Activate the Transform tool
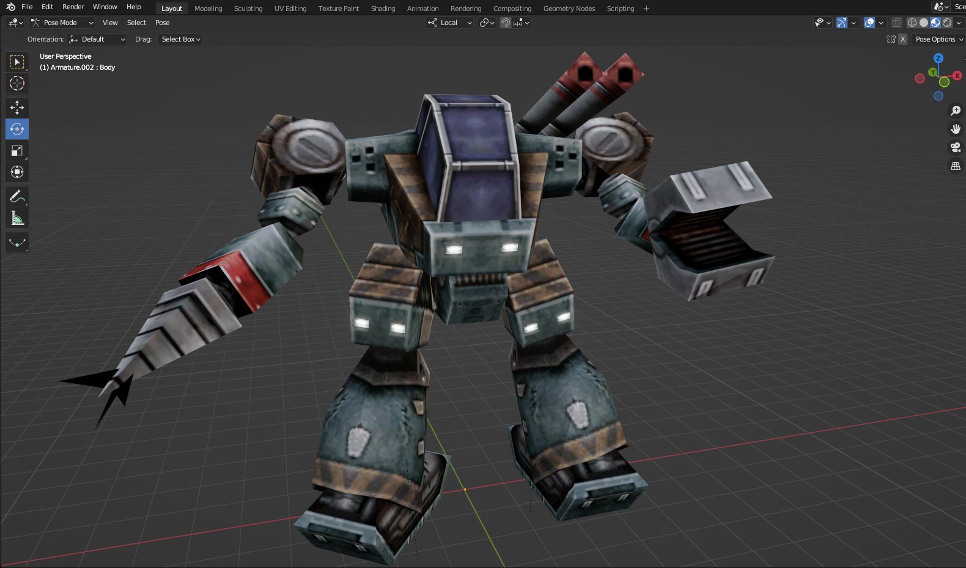This screenshot has width=966, height=568. (17, 172)
